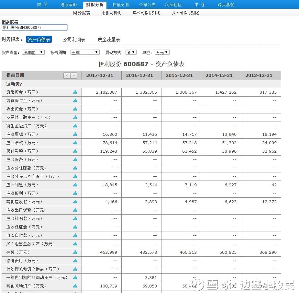The image size is (299, 293).
Task: Select the 估值分析 menu item
Action: [x=121, y=4]
